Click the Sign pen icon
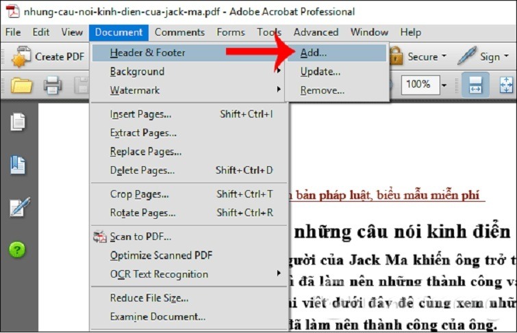This screenshot has width=517, height=333. point(467,57)
